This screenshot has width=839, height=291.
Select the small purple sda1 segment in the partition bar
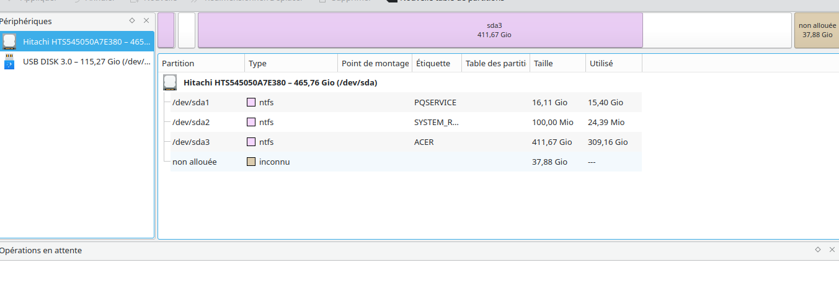point(166,30)
